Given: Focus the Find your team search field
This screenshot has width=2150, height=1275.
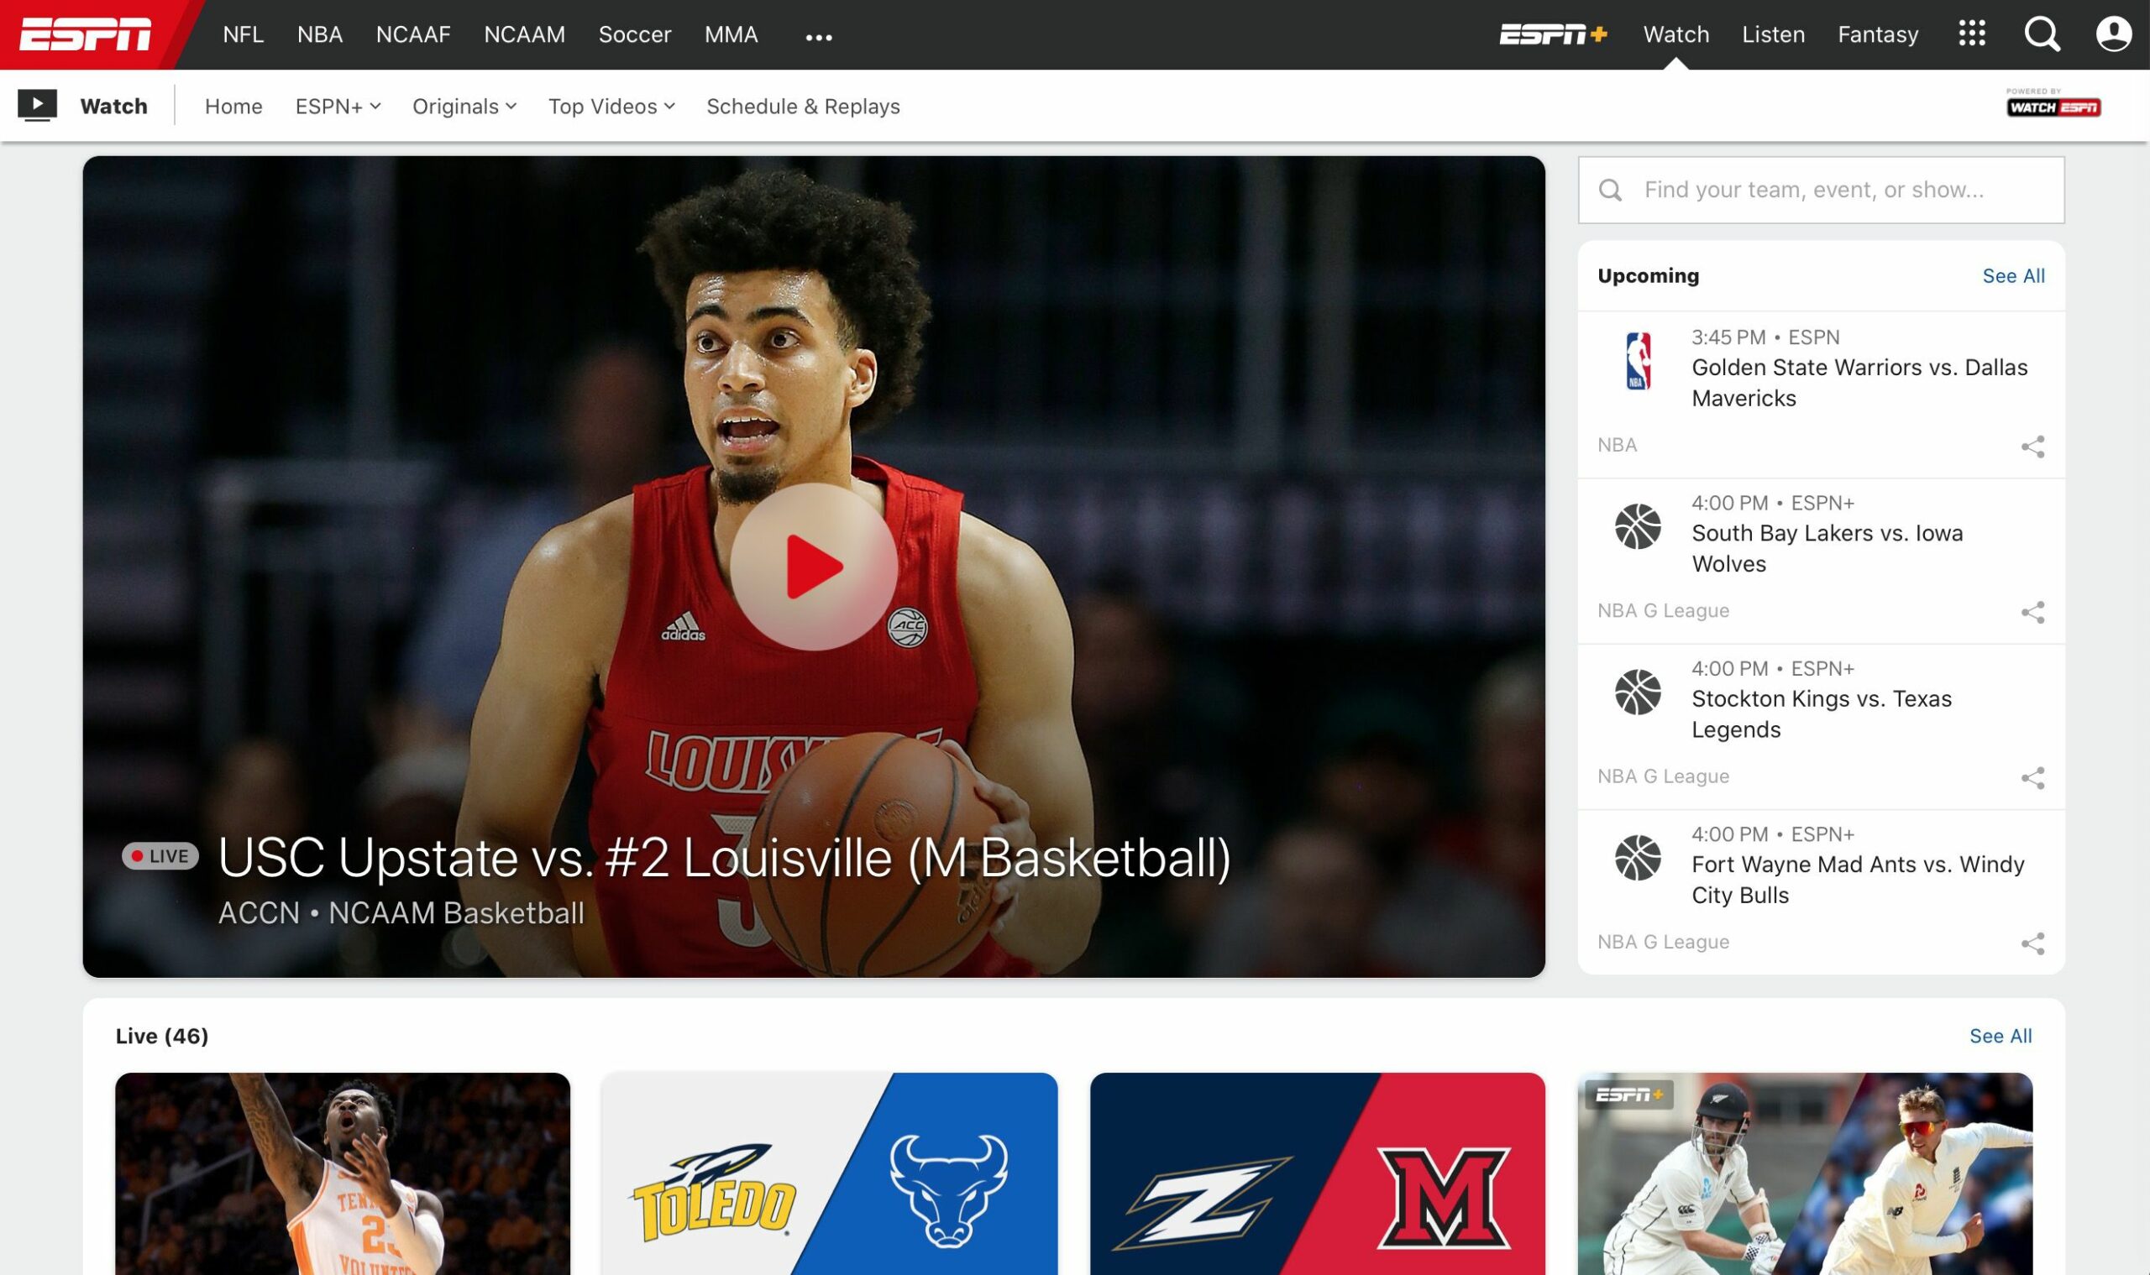Looking at the screenshot, I should click(x=1822, y=190).
